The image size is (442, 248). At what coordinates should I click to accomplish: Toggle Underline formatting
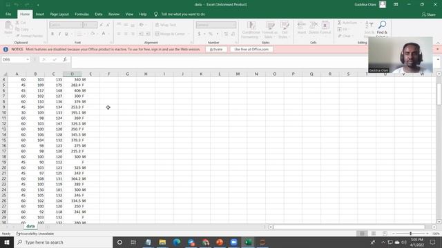pos(66,34)
